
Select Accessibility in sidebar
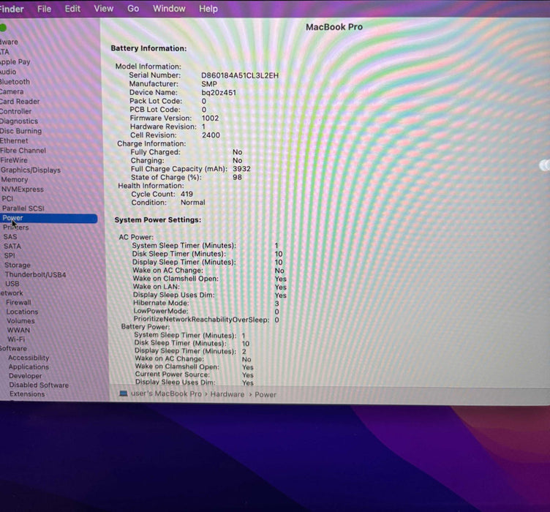pos(29,358)
